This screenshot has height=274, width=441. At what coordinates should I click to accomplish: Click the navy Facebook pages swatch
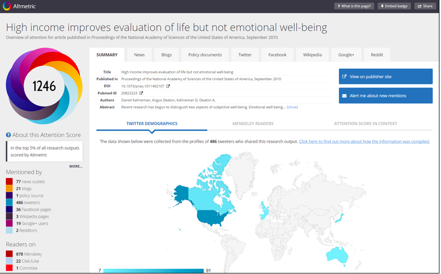click(9, 209)
